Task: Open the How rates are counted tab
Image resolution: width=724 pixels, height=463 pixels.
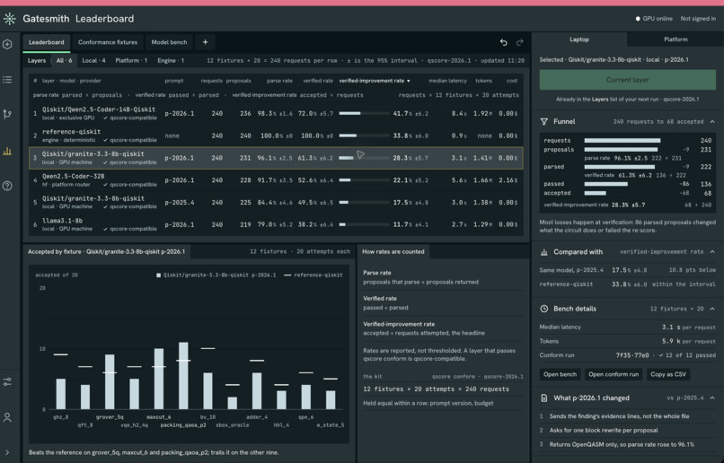Action: click(393, 252)
